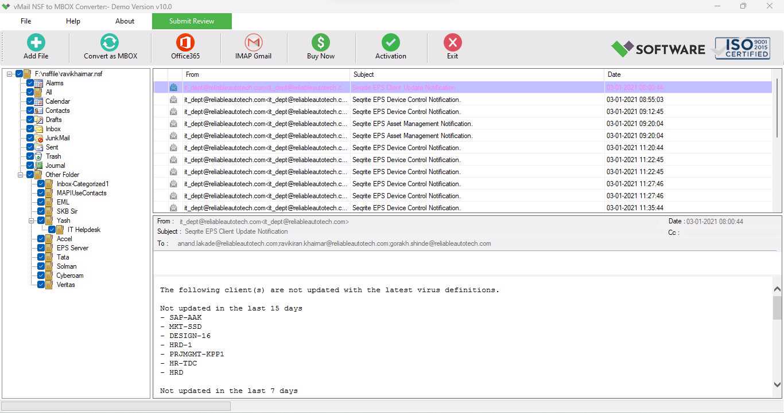Open the About menu

125,21
